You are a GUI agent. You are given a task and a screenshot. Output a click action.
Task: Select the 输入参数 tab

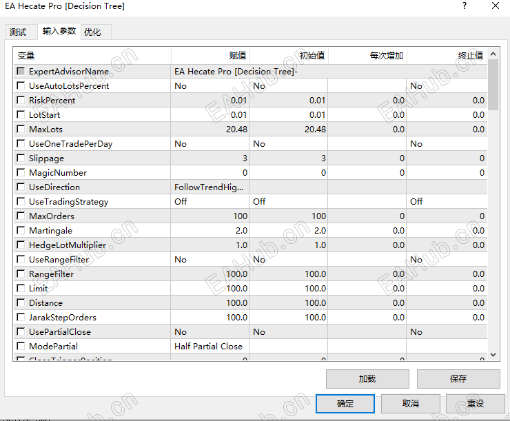pos(59,31)
